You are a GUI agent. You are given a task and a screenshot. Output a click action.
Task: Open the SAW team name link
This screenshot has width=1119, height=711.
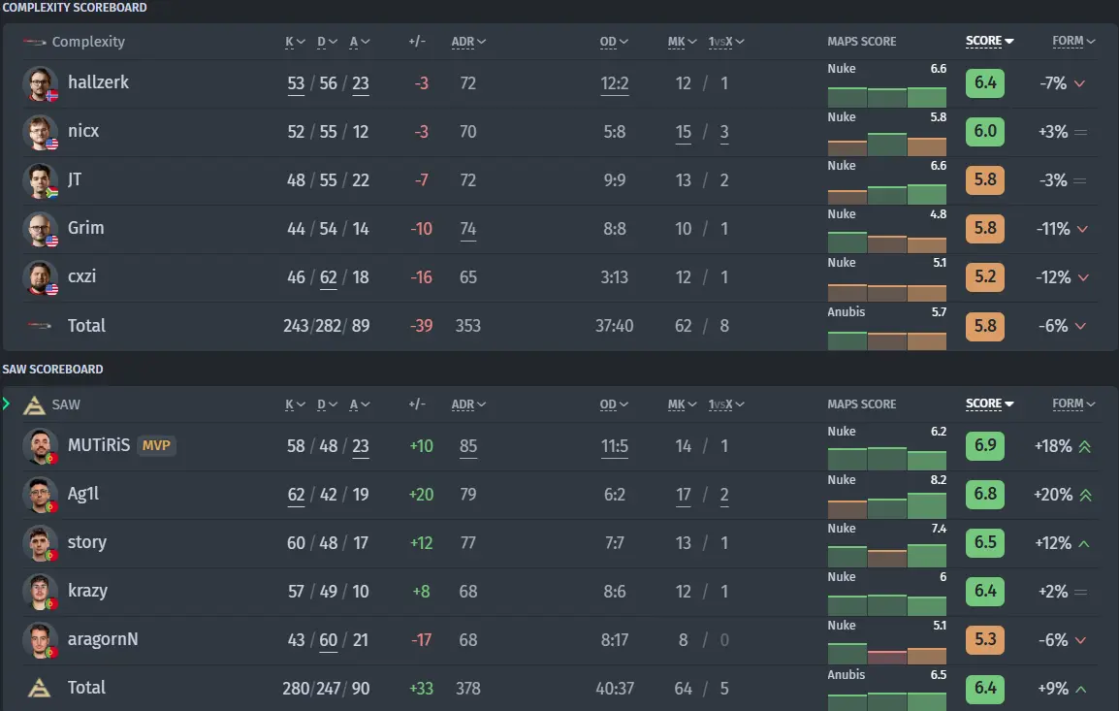[66, 404]
